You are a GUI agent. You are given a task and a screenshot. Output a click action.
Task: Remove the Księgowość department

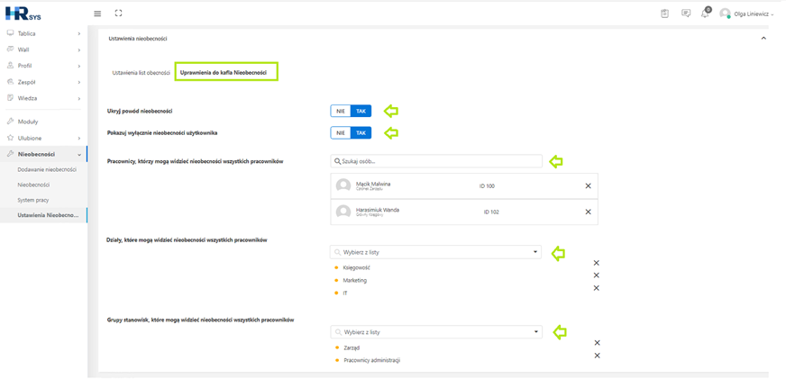click(x=596, y=263)
